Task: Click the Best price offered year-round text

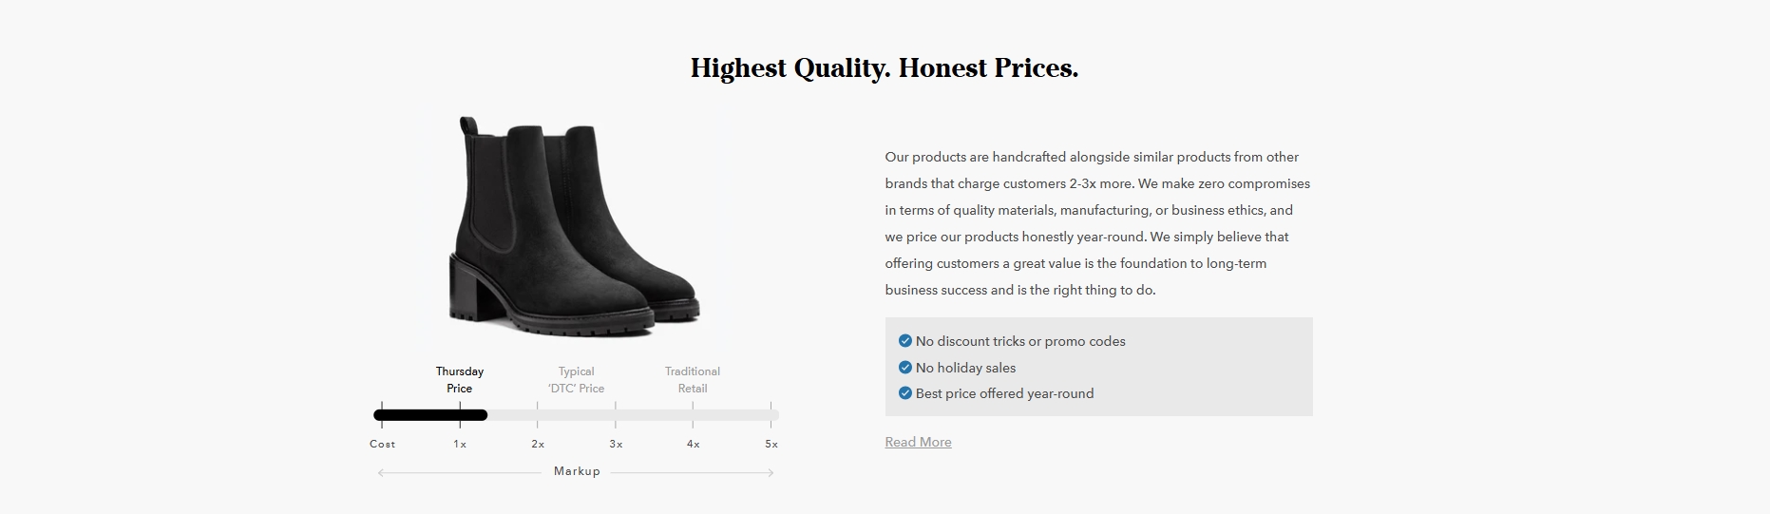Action: tap(1004, 393)
